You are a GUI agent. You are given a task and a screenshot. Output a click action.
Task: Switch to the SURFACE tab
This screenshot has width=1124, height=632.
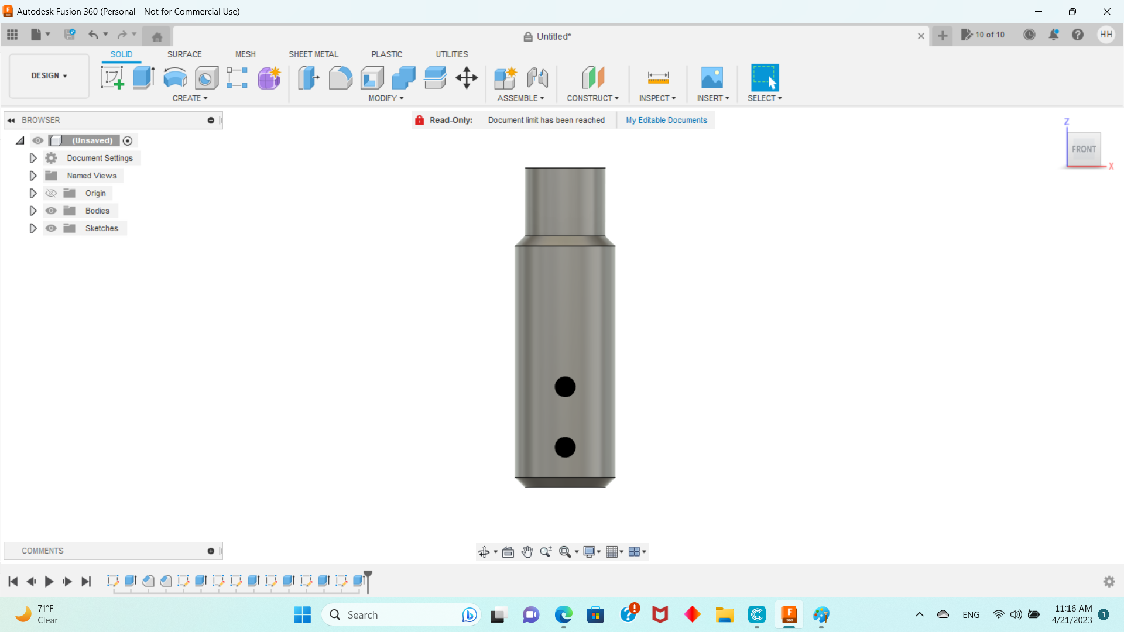click(x=184, y=54)
